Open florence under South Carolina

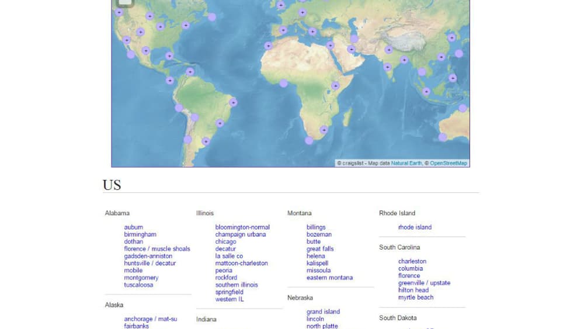pyautogui.click(x=409, y=276)
